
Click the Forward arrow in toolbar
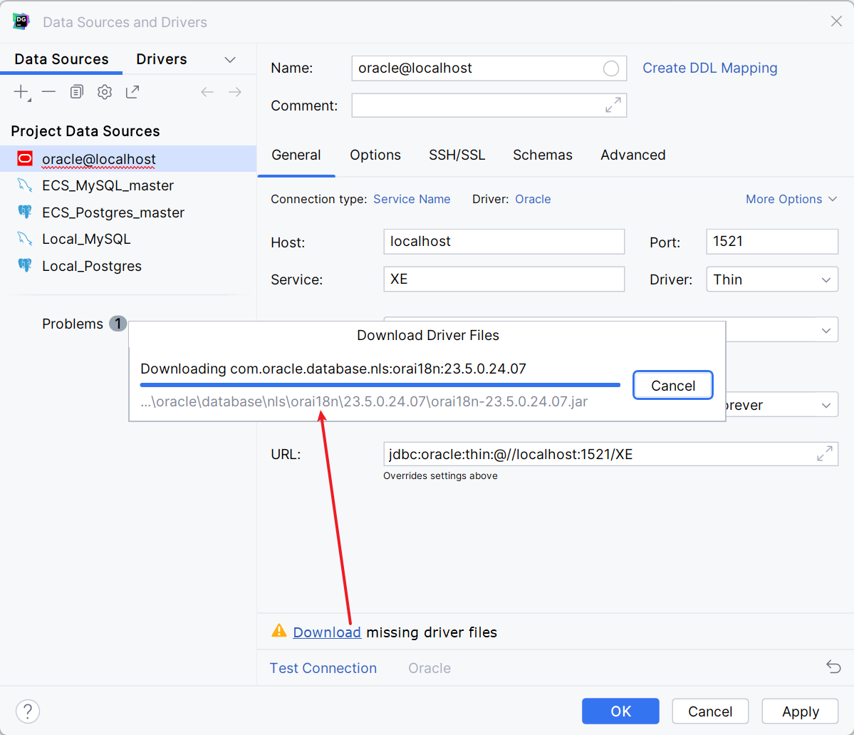click(235, 92)
